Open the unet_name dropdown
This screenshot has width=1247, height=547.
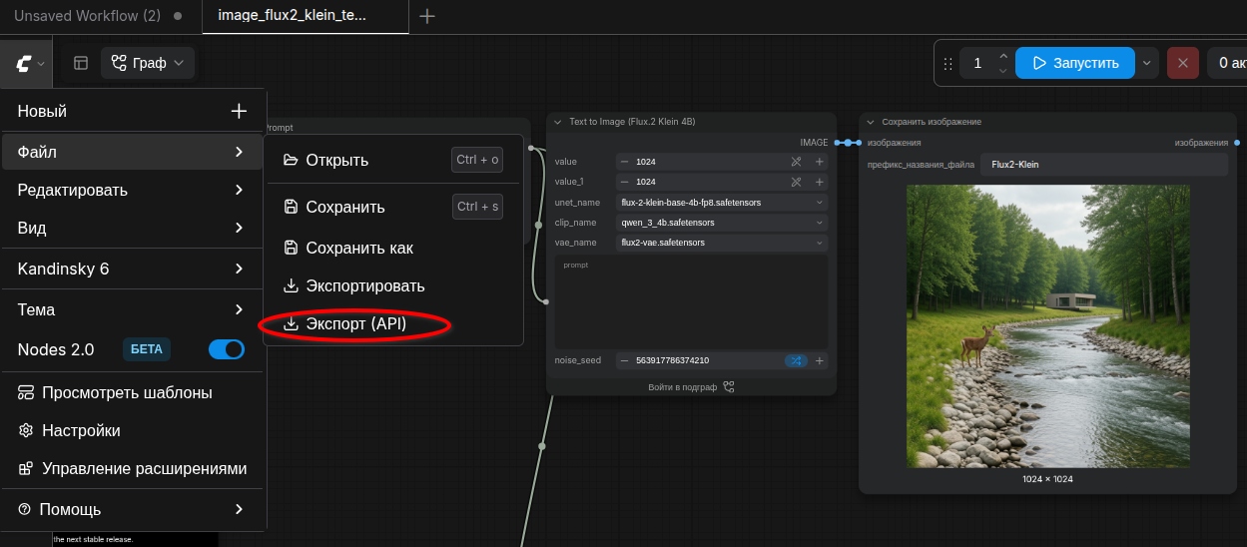(x=722, y=202)
